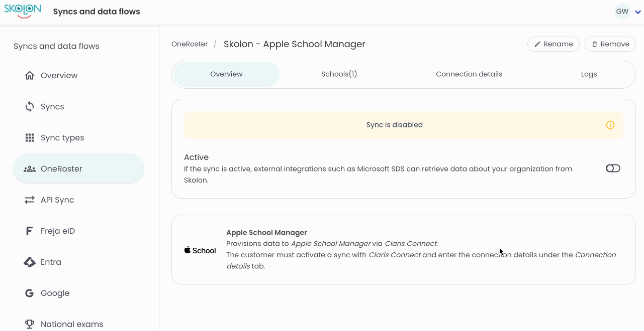644x331 pixels.
Task: Click the API Sync arrows icon
Action: 30,200
